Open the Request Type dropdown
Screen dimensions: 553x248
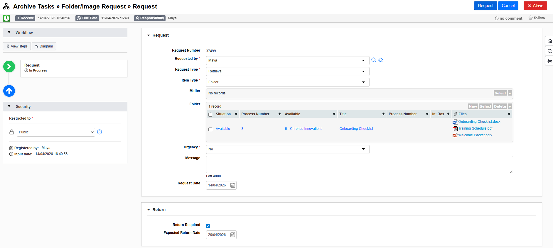(x=288, y=71)
